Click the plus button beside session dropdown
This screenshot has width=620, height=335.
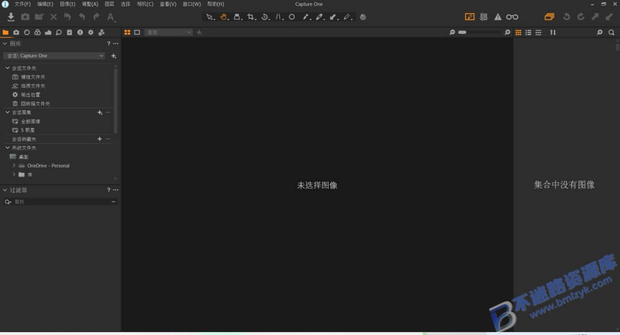click(x=114, y=56)
